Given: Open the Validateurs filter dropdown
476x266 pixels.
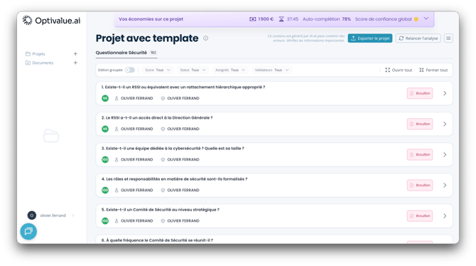Looking at the screenshot, I should [x=271, y=70].
